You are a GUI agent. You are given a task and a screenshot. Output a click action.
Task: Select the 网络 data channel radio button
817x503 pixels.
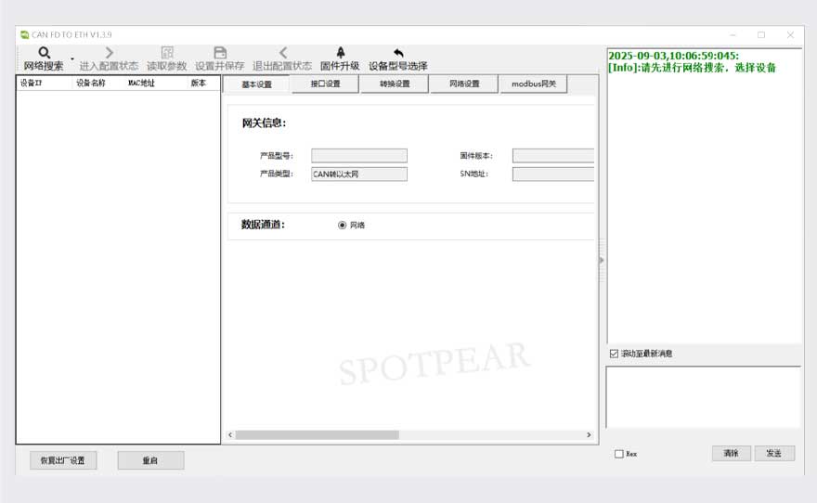tap(343, 225)
